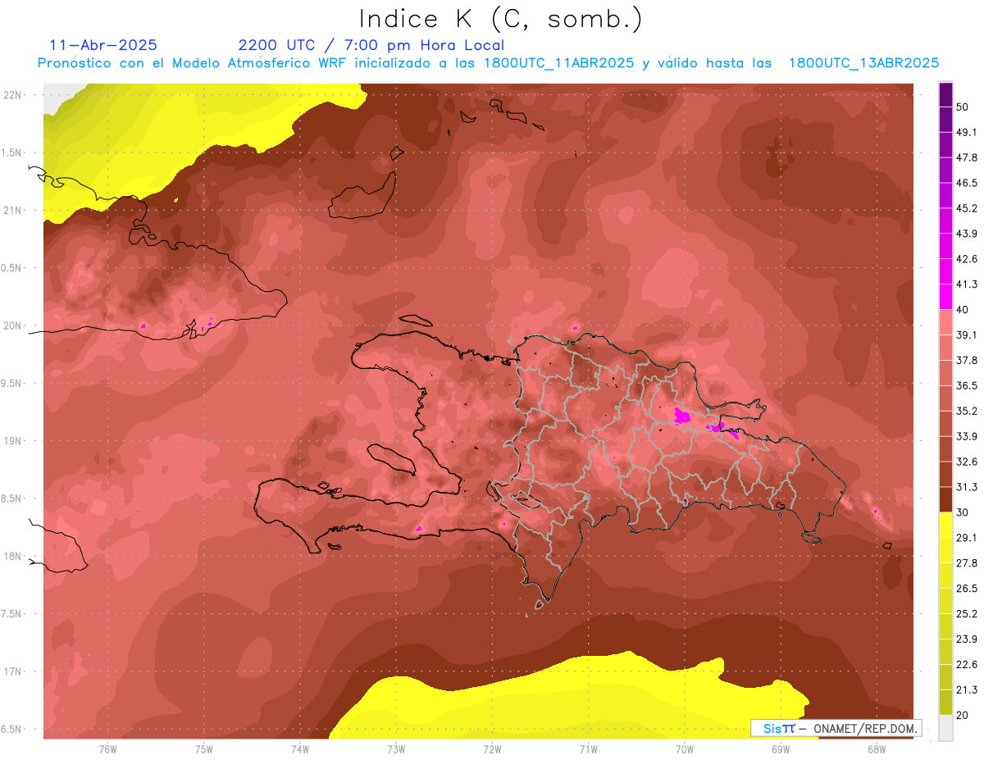Click the legend label '39.1'
Screen dimensions: 984x760
click(x=967, y=335)
